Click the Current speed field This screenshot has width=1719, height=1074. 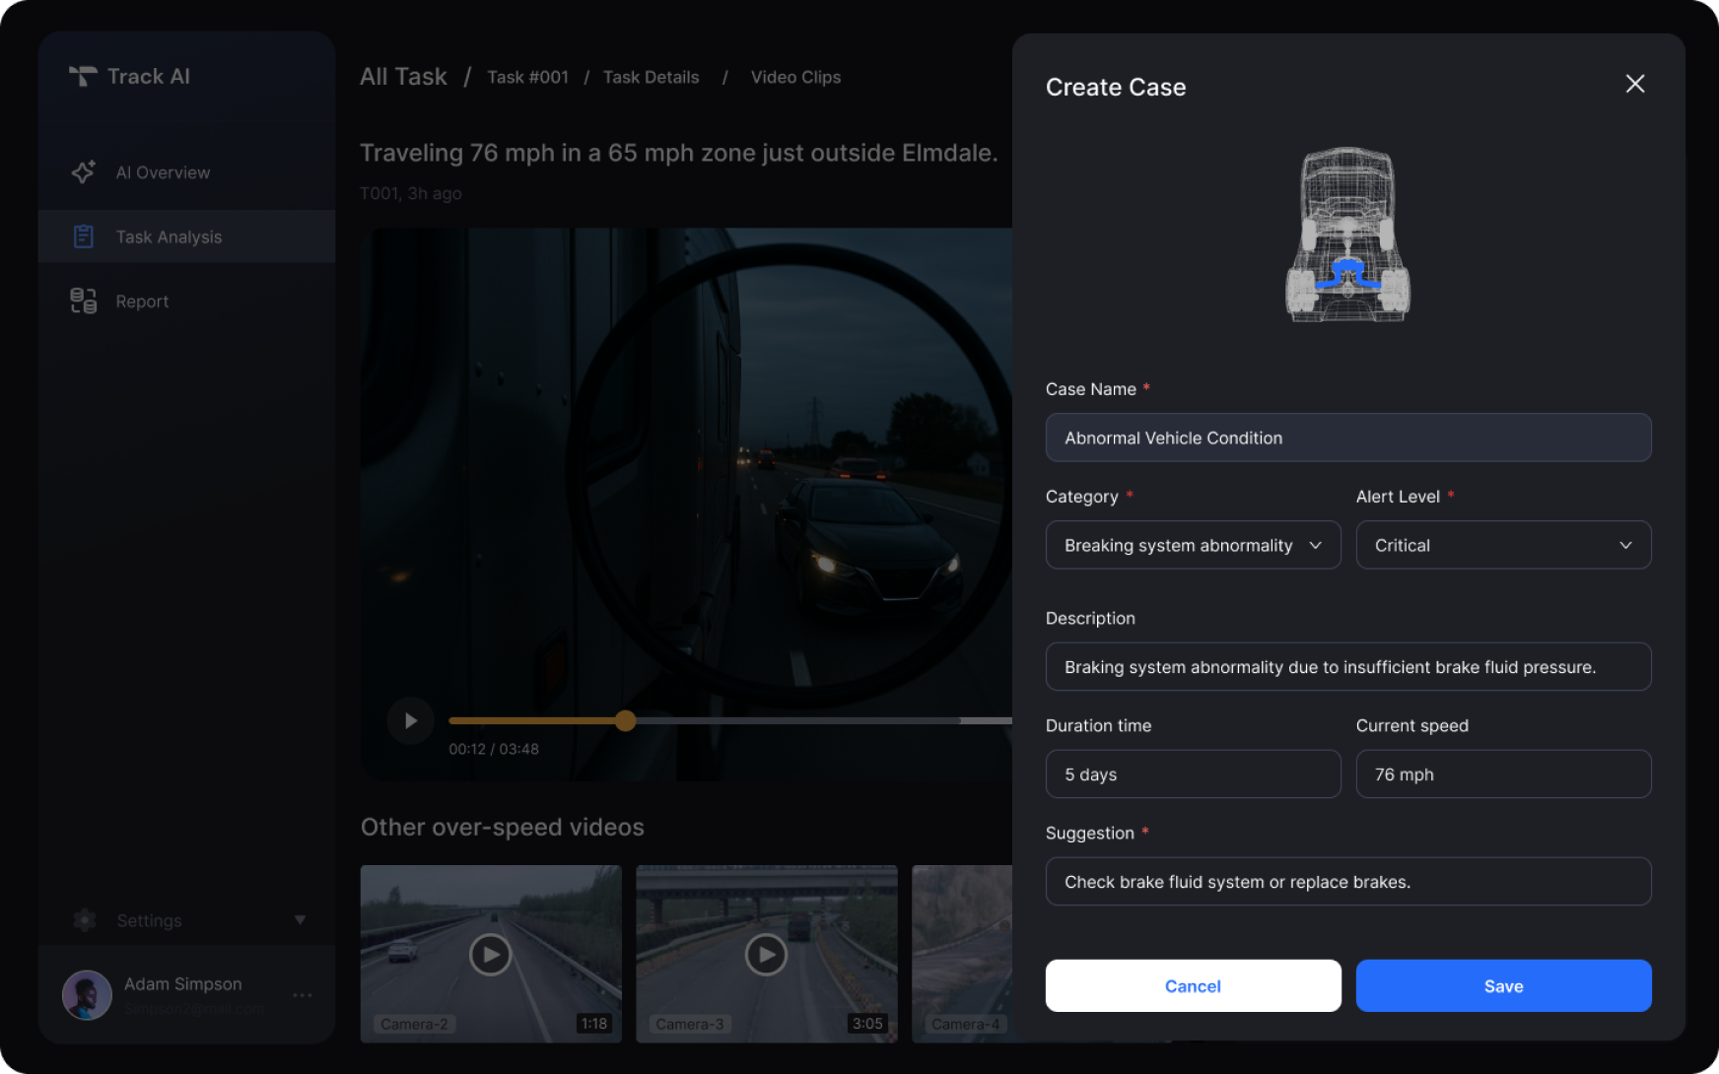coord(1503,774)
